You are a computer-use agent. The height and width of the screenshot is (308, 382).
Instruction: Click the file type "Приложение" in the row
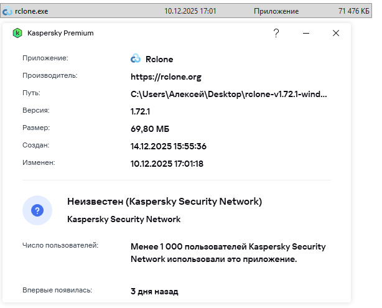click(x=276, y=11)
